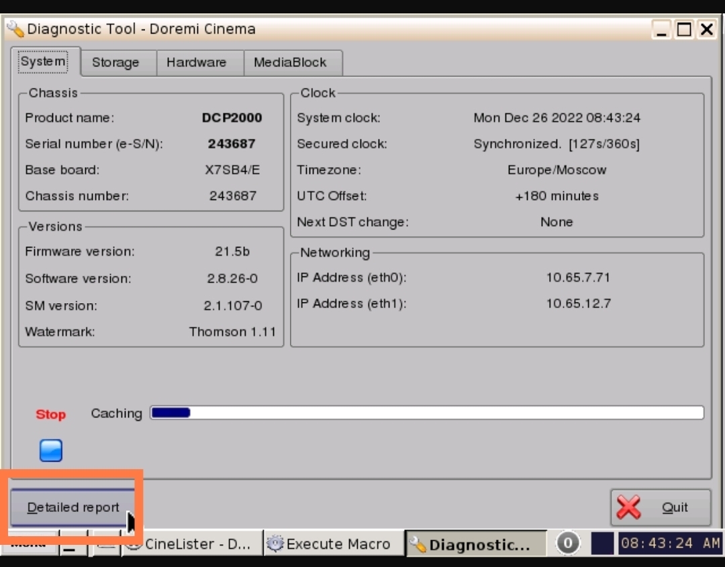This screenshot has width=725, height=567.
Task: Click the dark blue square beside the clock
Action: [x=602, y=543]
